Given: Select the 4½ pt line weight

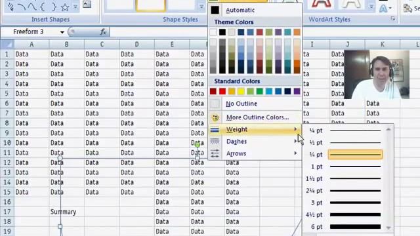Looking at the screenshot, I should [345, 215].
